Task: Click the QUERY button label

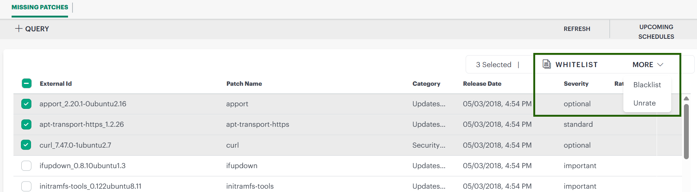Action: [37, 29]
